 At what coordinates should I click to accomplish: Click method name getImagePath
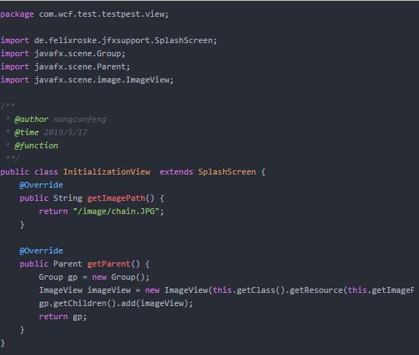(116, 198)
